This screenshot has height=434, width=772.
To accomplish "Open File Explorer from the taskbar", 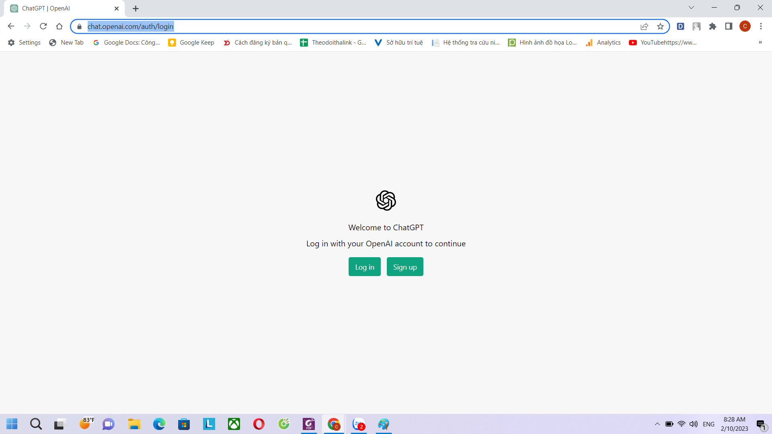I will click(x=134, y=424).
